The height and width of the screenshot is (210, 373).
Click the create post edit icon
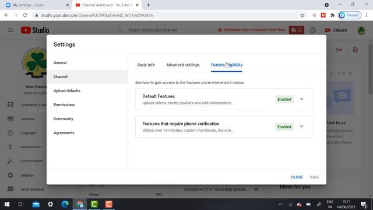pos(355,50)
